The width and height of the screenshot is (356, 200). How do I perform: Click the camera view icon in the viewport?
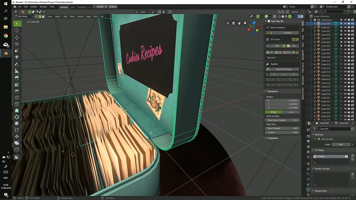pos(233,23)
